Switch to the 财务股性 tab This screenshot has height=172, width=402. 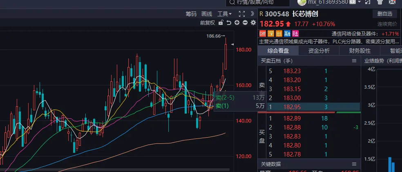point(360,51)
